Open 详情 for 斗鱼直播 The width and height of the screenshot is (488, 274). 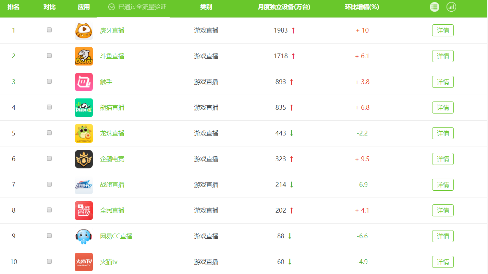click(443, 56)
